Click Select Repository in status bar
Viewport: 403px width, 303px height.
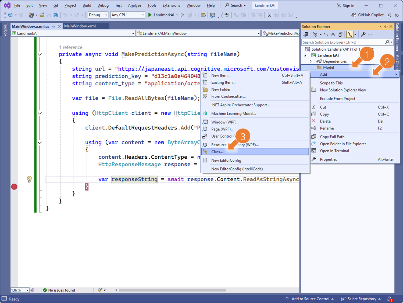[x=361, y=299]
